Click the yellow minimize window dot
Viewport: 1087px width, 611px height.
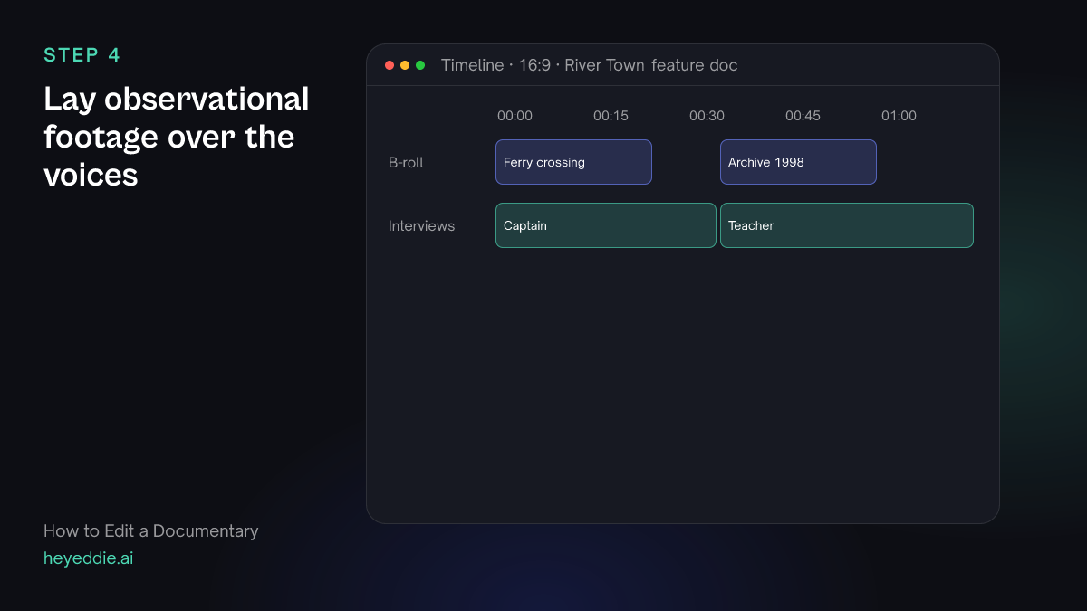click(405, 65)
